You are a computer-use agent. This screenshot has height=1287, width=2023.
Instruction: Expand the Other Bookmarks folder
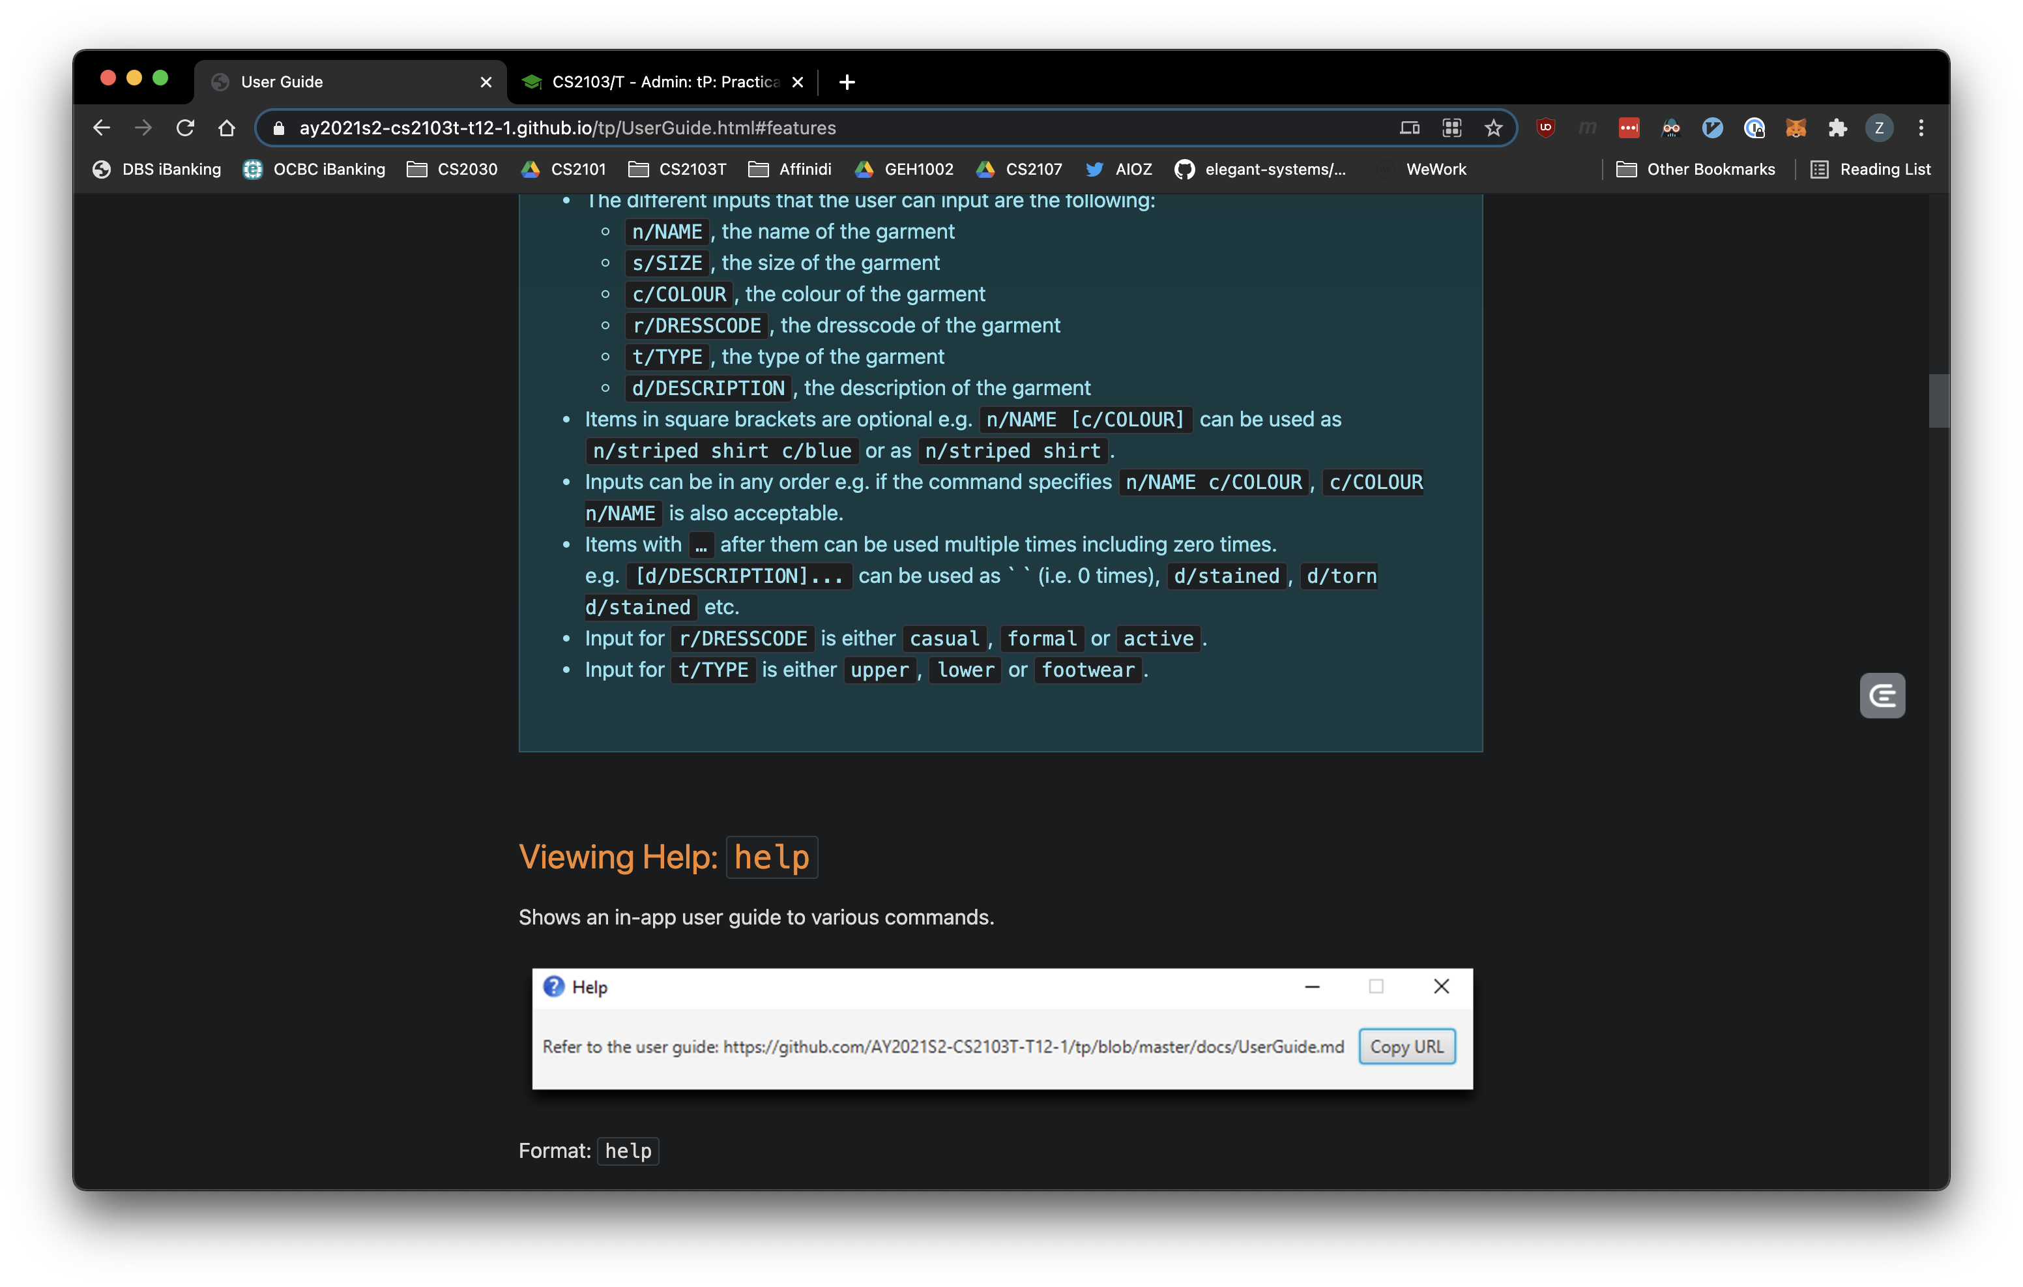(x=1695, y=169)
